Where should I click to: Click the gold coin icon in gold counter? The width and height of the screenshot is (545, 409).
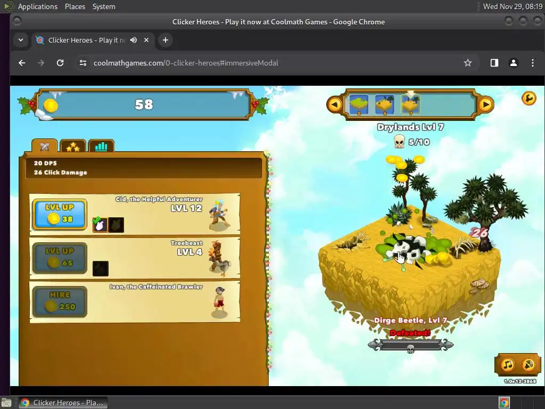tap(51, 105)
